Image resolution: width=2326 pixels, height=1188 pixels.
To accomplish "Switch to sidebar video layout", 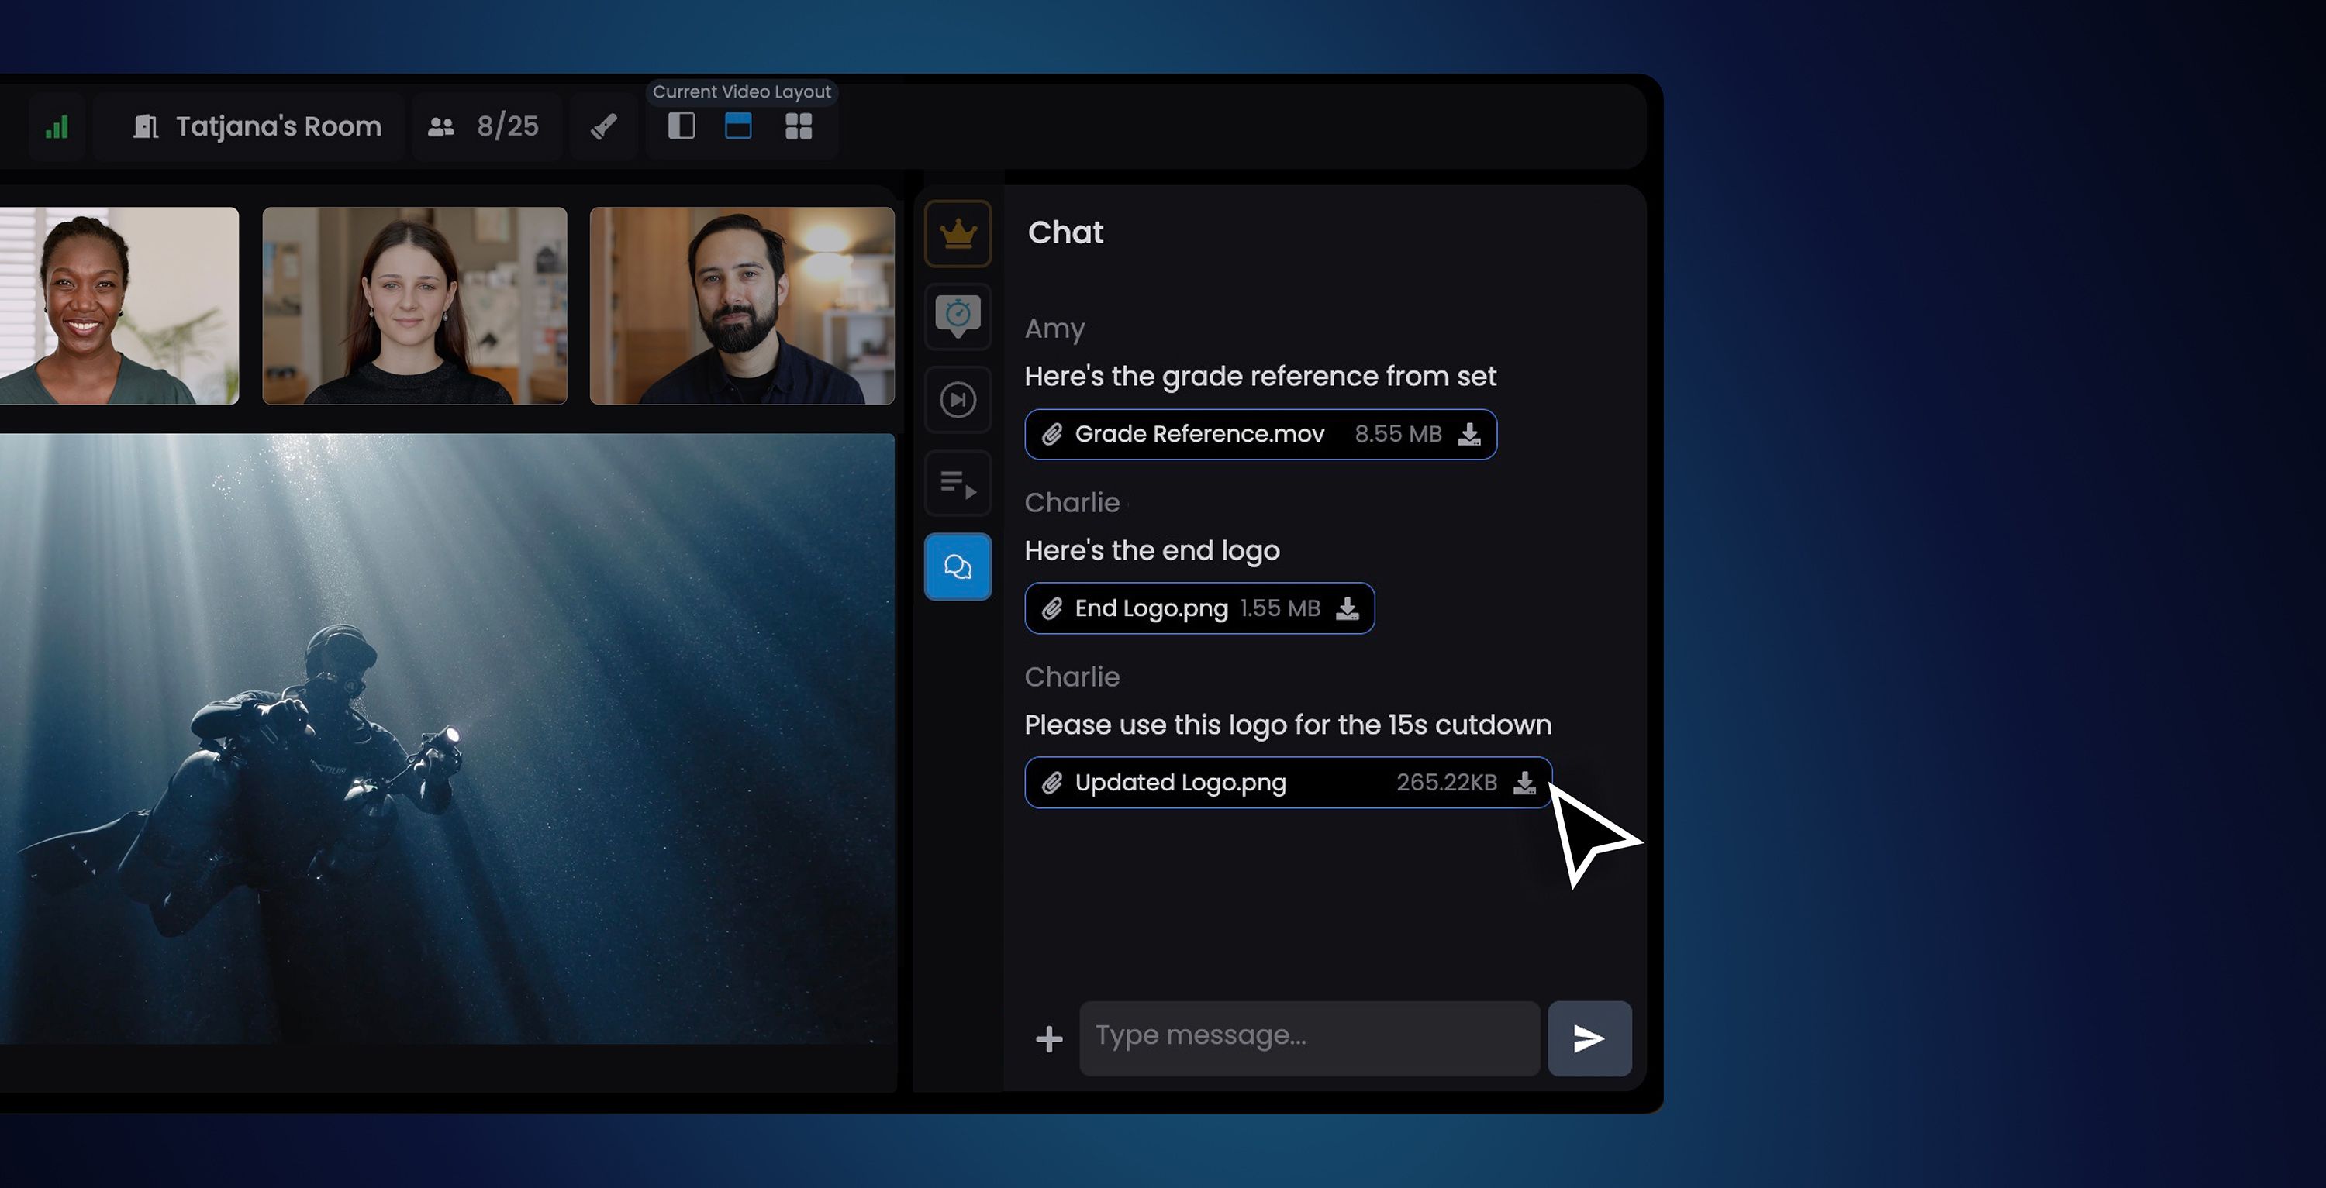I will click(681, 126).
